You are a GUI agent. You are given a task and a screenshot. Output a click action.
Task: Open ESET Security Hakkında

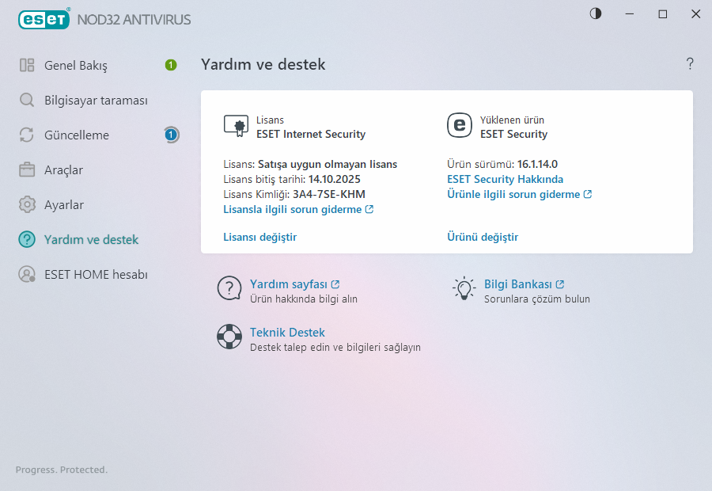[505, 179]
